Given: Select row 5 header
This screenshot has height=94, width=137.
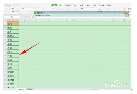Looking at the screenshot, I should 5,40.
